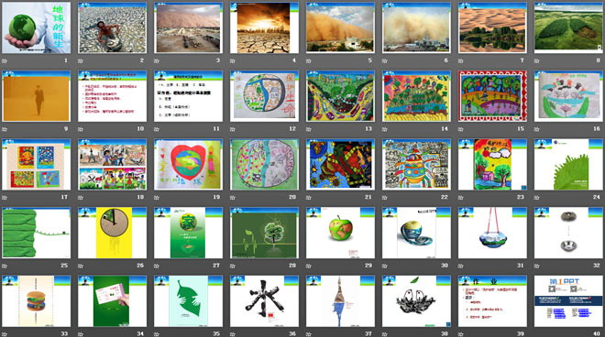
Task: Select slide 2 man on cracked ground
Action: (112, 27)
